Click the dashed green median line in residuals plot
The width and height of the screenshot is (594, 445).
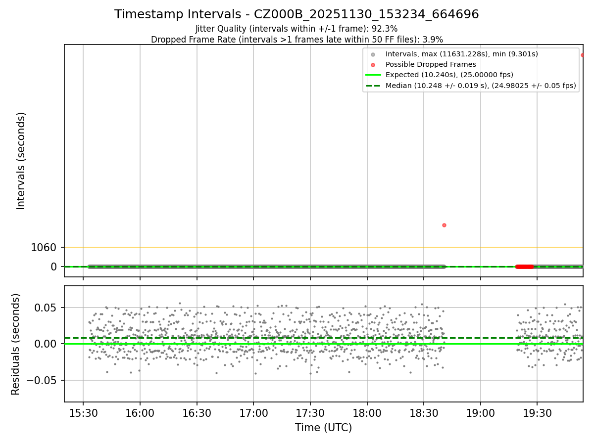[323, 338]
